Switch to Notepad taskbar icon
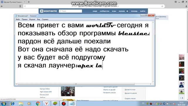188x106 pixels. coord(72,103)
